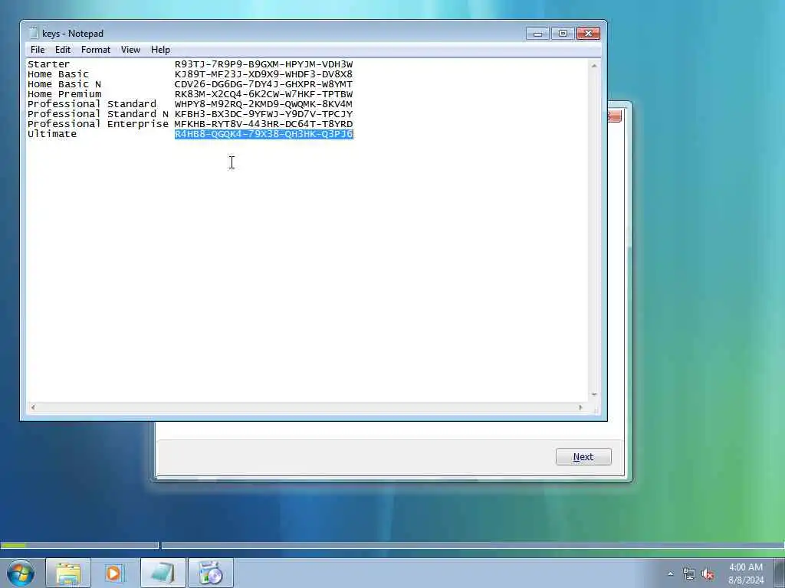785x588 pixels.
Task: Open the Edit menu in Notepad
Action: 63,50
